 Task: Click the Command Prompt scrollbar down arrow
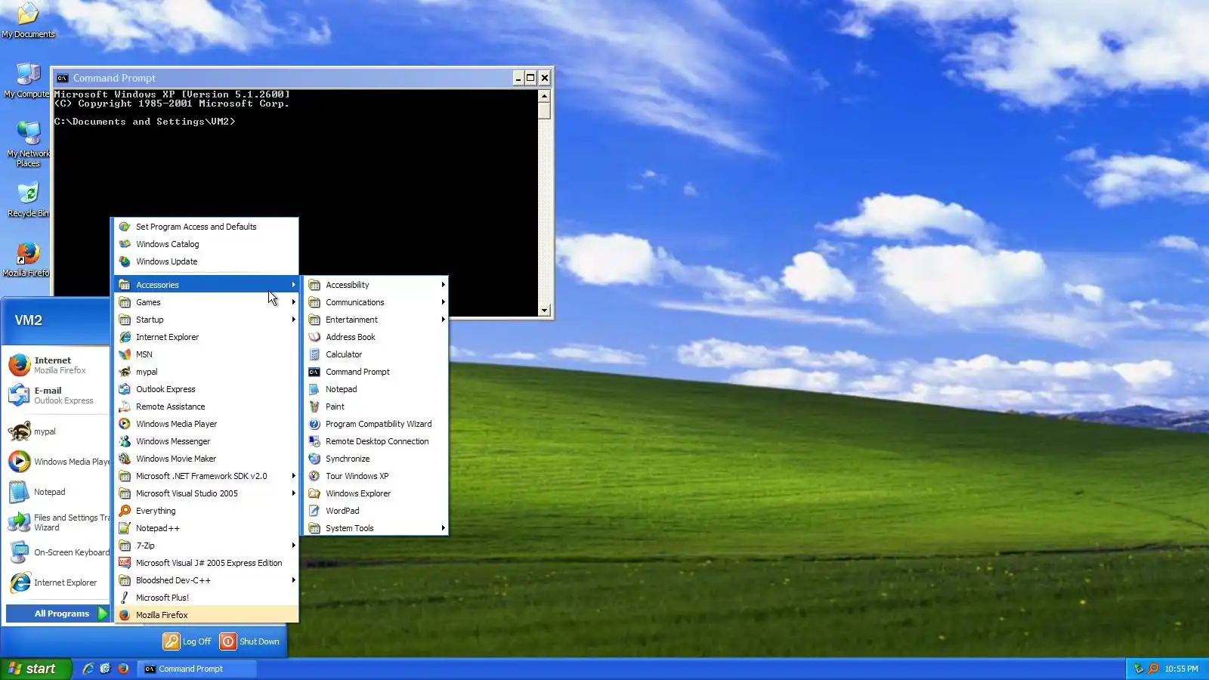point(544,311)
